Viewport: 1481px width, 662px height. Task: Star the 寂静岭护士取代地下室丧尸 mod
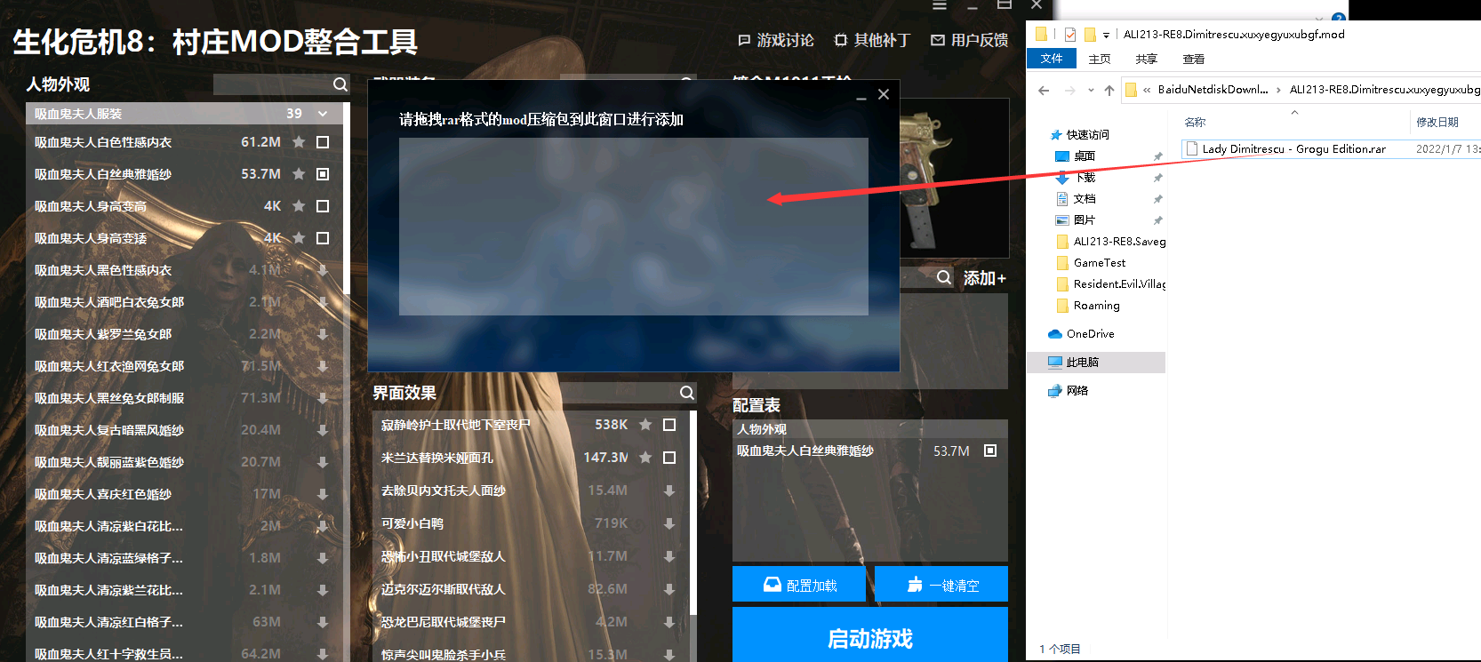[x=645, y=425]
